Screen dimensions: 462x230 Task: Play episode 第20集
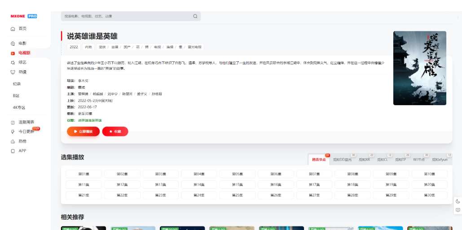coord(429,185)
